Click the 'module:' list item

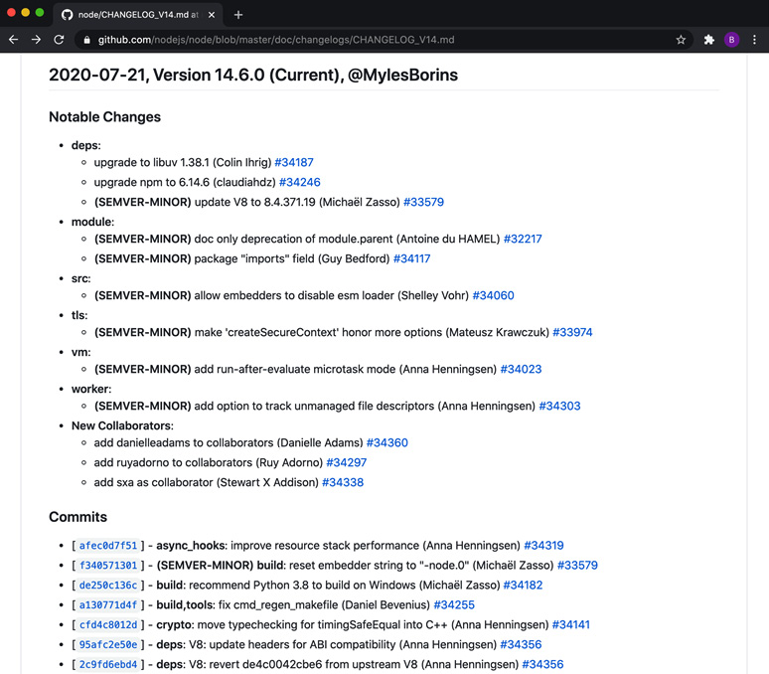click(x=92, y=222)
